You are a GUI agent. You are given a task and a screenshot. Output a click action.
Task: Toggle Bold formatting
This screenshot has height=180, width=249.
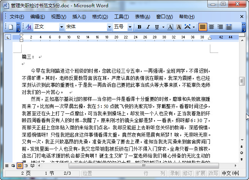[x=139, y=27]
